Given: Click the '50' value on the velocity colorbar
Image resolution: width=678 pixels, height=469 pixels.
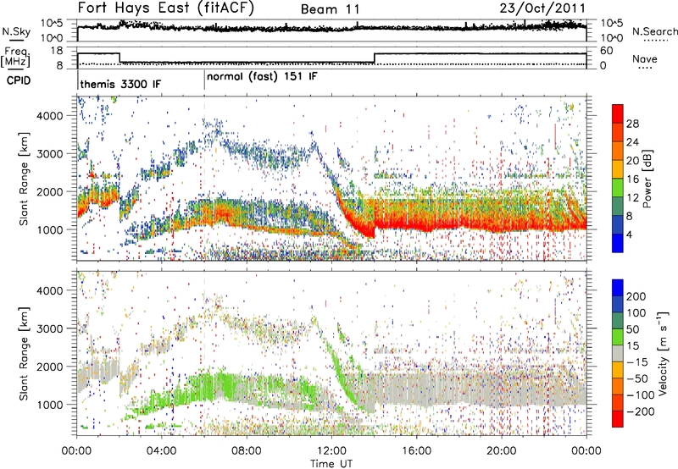Looking at the screenshot, I should (632, 329).
